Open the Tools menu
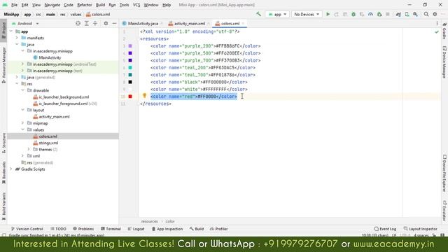 click(124, 5)
